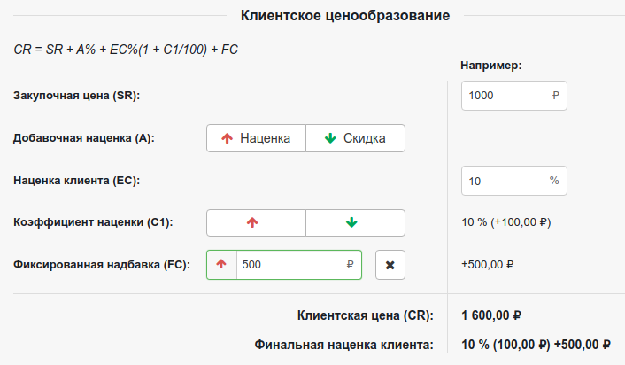The width and height of the screenshot is (625, 365).
Task: Click the Закупочная цена (SR) label
Action: pyautogui.click(x=78, y=96)
